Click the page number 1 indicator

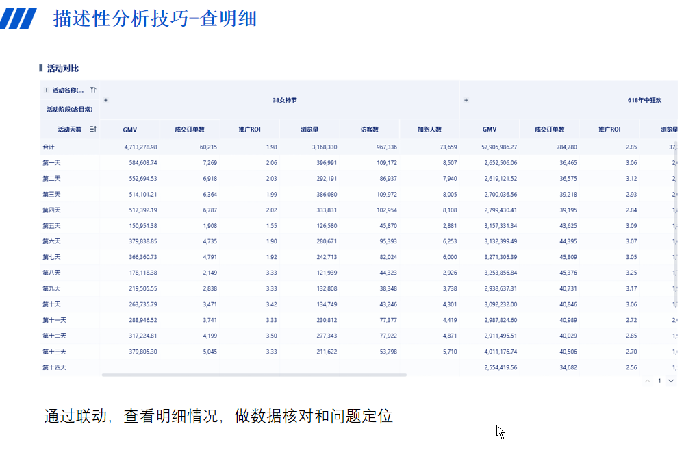659,381
